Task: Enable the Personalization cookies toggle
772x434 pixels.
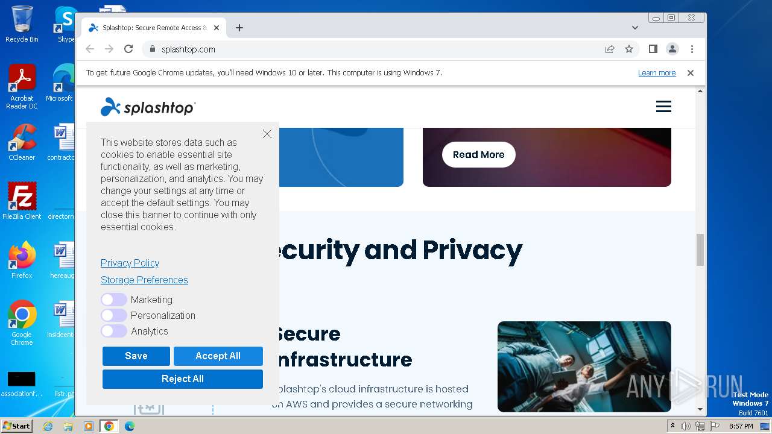Action: point(113,315)
